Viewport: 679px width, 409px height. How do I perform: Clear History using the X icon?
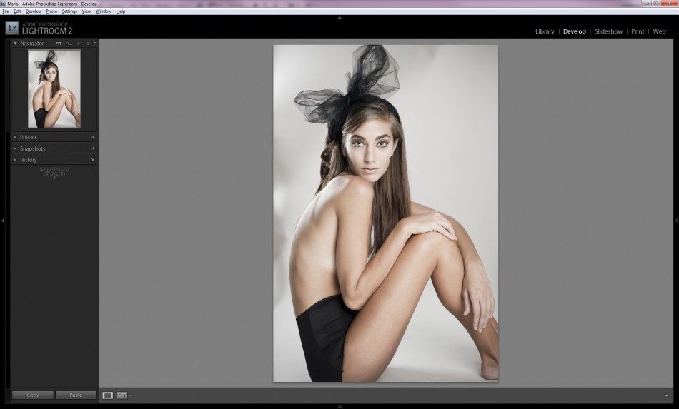coord(93,160)
